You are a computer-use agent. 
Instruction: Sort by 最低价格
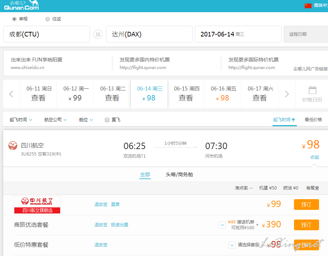click(313, 120)
